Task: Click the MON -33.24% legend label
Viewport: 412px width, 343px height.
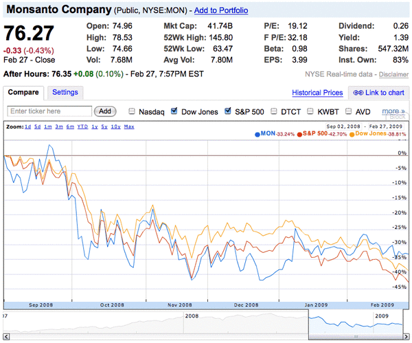Action: coord(277,134)
